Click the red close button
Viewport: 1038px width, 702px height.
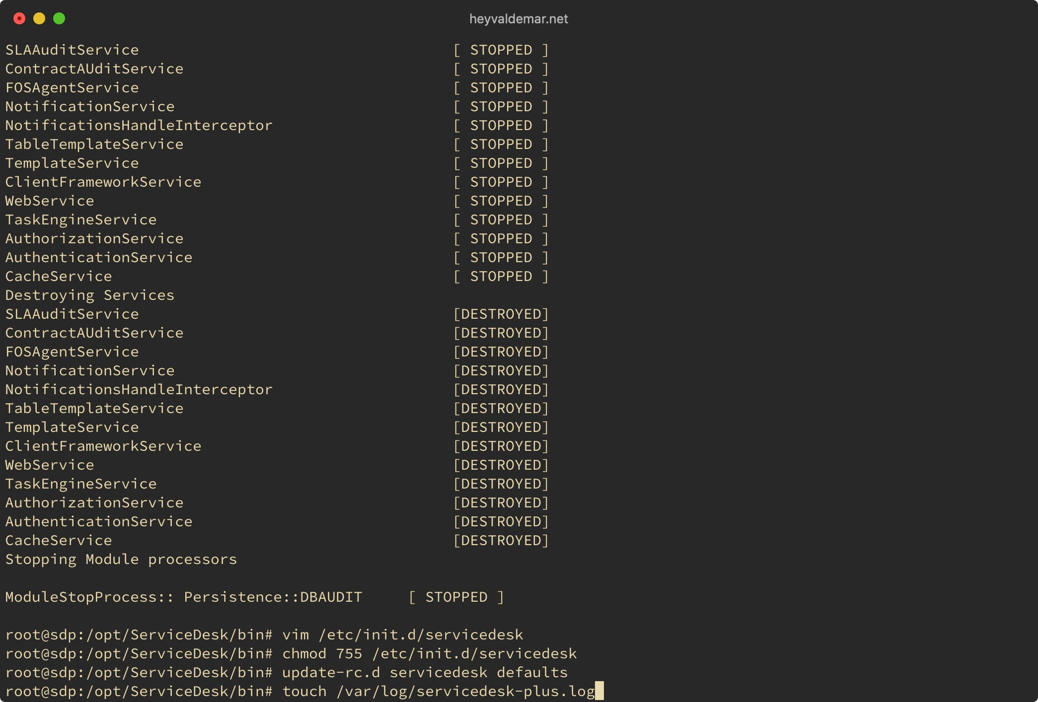pyautogui.click(x=19, y=17)
